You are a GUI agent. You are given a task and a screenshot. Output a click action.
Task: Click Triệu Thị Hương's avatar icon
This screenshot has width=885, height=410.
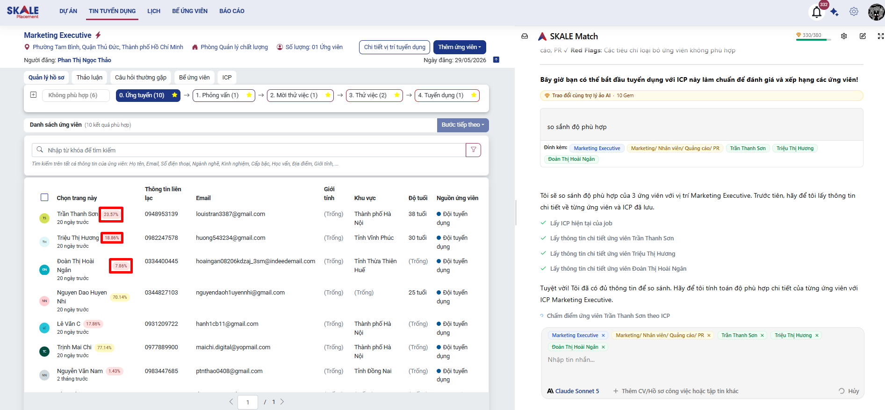(44, 242)
